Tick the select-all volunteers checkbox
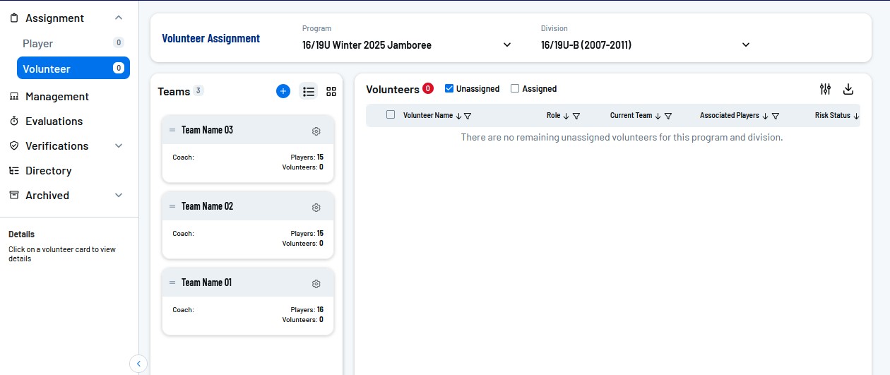 (391, 115)
